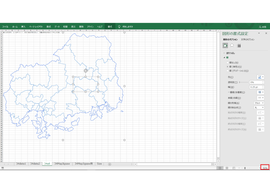This screenshot has height=193, width=270.
Task: Open the 表示 ribbon tab
Action: tap(73, 27)
